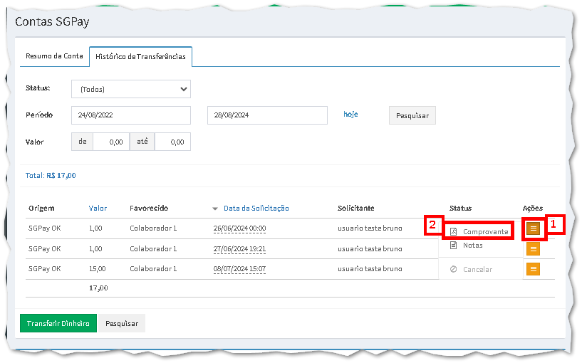This screenshot has width=582, height=363.
Task: Open the Status (Todos) dropdown
Action: [x=131, y=89]
